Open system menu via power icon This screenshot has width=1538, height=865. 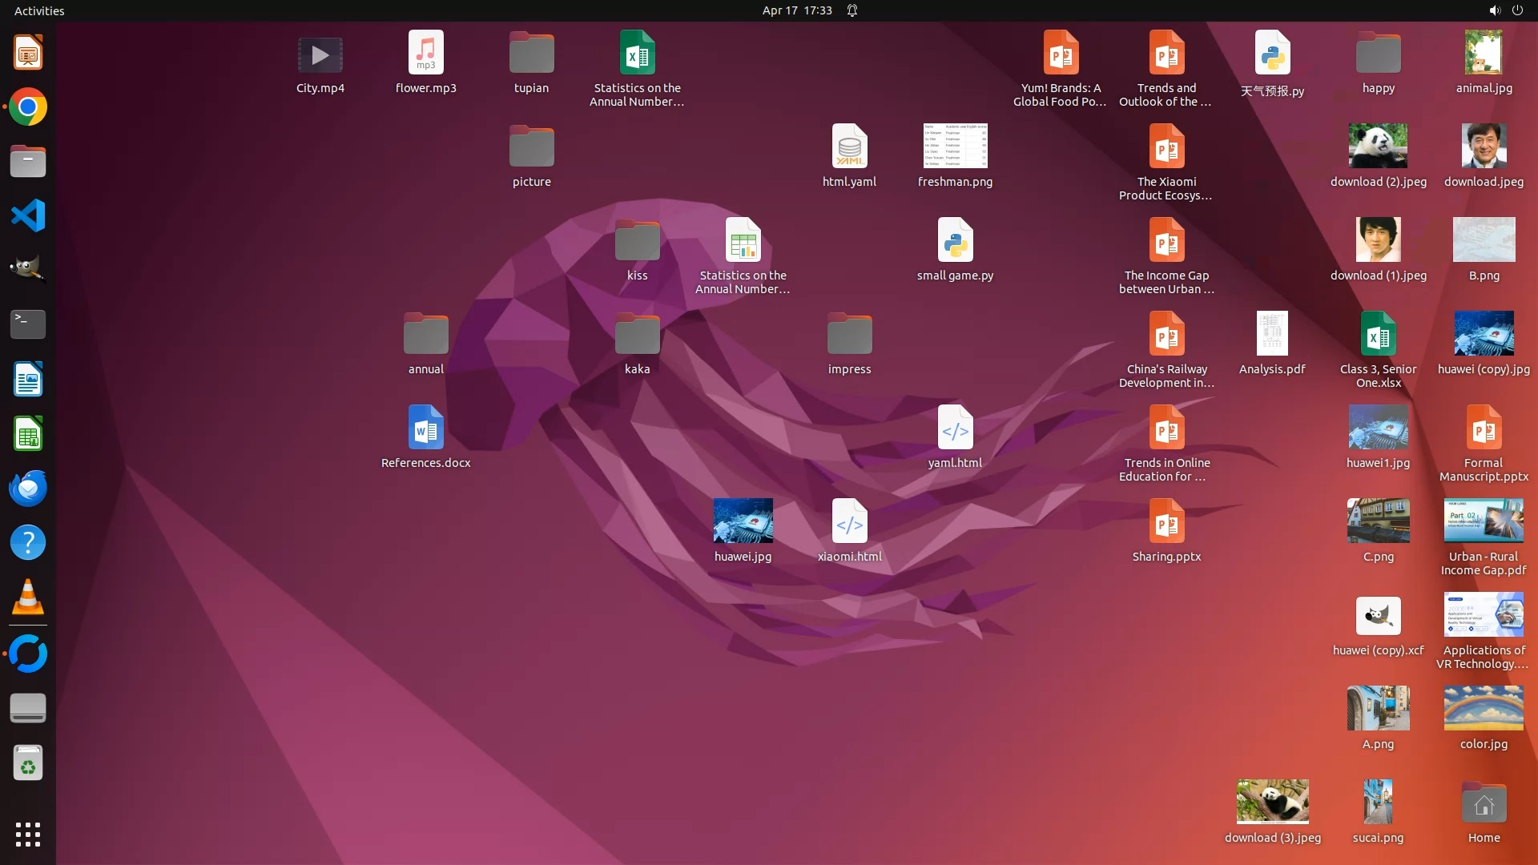1517,10
